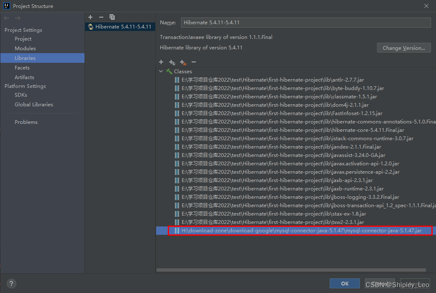
Task: Select Hibernate 5.4.11-5.4.11 library entry
Action: [120, 27]
